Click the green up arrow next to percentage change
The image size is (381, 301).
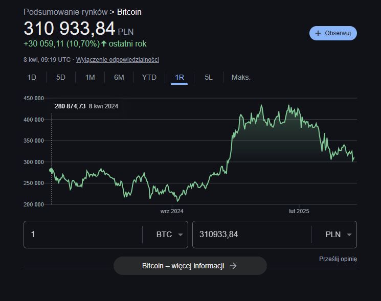click(104, 44)
